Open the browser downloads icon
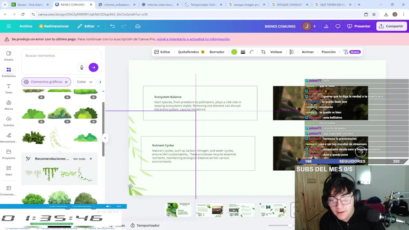Image resolution: width=409 pixels, height=230 pixels. tap(386, 14)
